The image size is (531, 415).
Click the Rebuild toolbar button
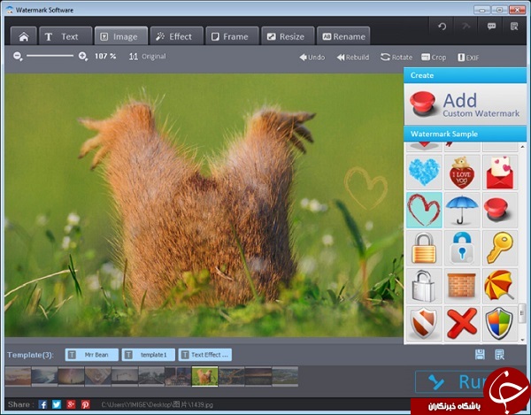[x=352, y=58]
